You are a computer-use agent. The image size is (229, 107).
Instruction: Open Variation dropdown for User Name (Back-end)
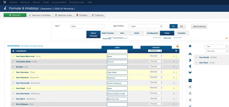point(156,56)
